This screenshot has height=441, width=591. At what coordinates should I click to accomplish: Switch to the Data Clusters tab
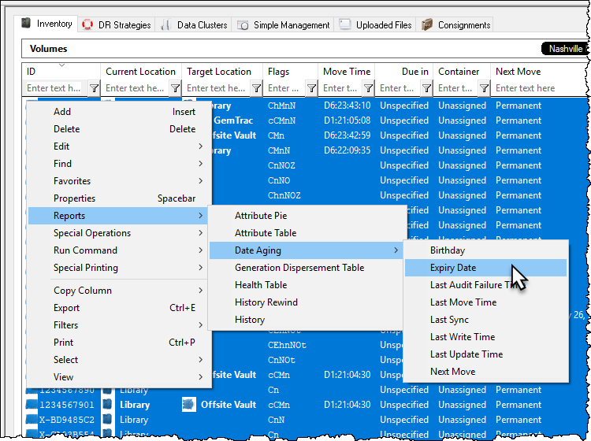click(x=194, y=25)
